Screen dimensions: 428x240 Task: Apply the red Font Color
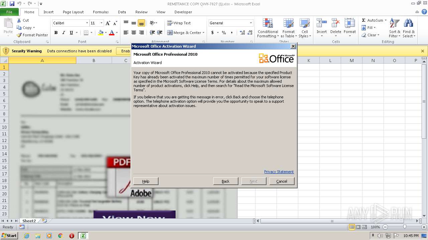pos(112,33)
